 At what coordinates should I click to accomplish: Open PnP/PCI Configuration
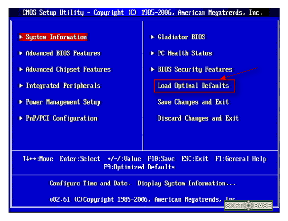(62, 118)
